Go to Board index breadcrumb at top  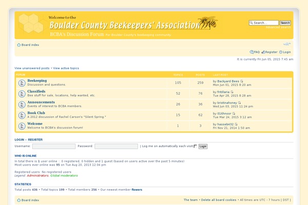[30, 45]
